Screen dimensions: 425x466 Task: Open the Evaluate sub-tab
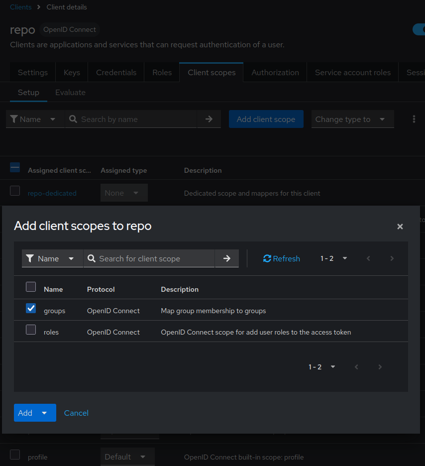point(70,92)
